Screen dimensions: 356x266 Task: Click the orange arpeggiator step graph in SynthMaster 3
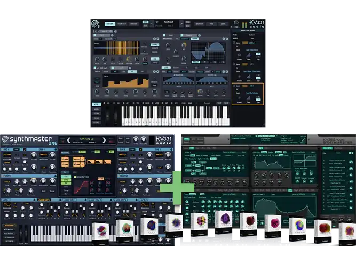tap(125, 81)
